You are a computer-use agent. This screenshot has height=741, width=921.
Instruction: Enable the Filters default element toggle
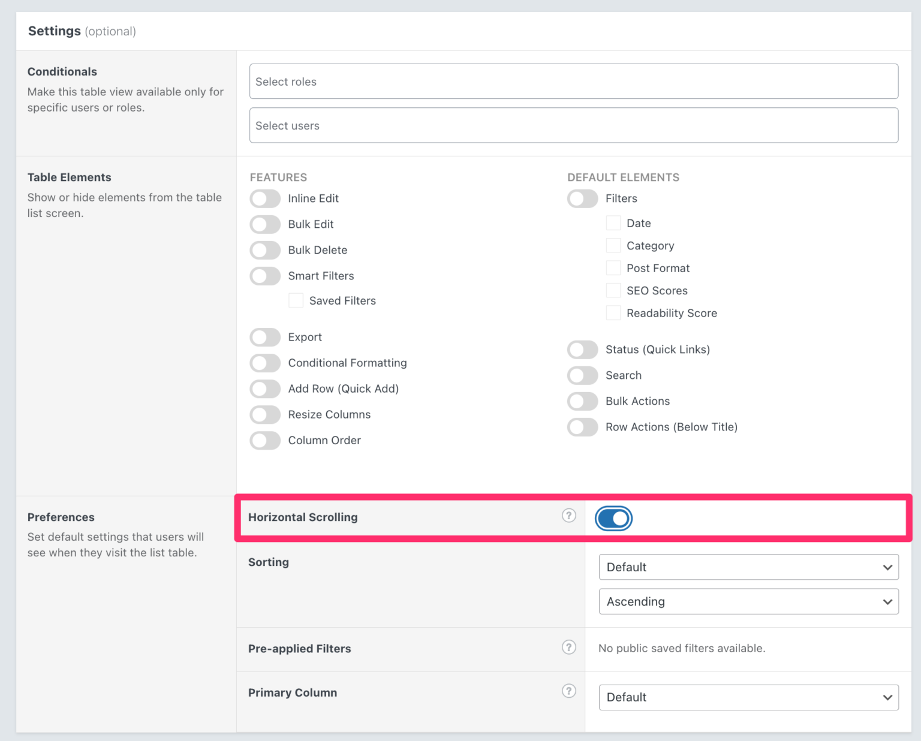tap(583, 198)
